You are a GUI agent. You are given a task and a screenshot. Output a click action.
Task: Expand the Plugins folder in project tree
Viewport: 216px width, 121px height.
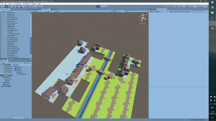(x=2, y=83)
